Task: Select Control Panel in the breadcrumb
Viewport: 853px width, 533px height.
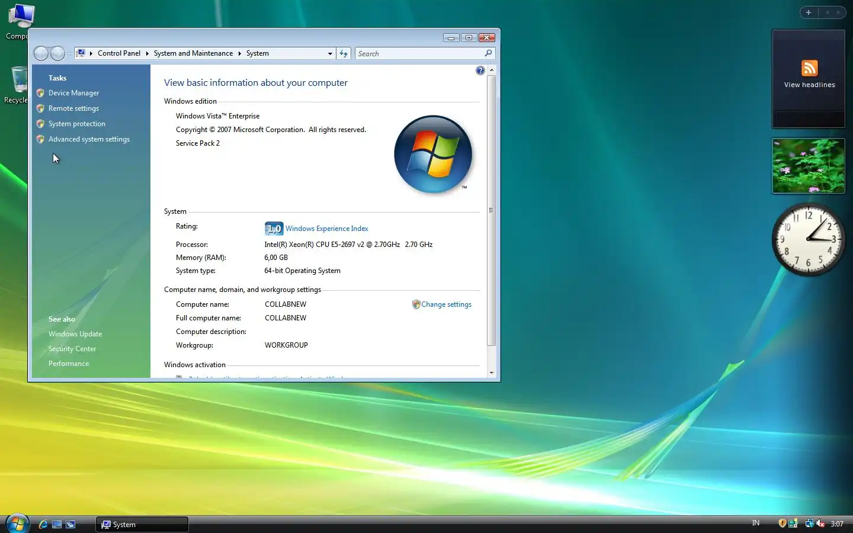Action: [119, 53]
